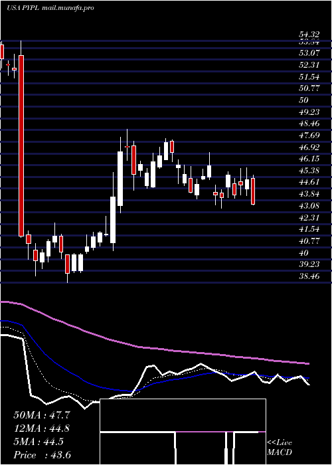Click the 38.46 price label
This screenshot has width=332, height=465.
(x=309, y=276)
